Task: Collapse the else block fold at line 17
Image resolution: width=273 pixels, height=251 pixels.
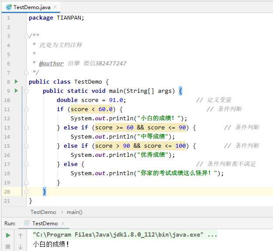Action: (x=26, y=164)
